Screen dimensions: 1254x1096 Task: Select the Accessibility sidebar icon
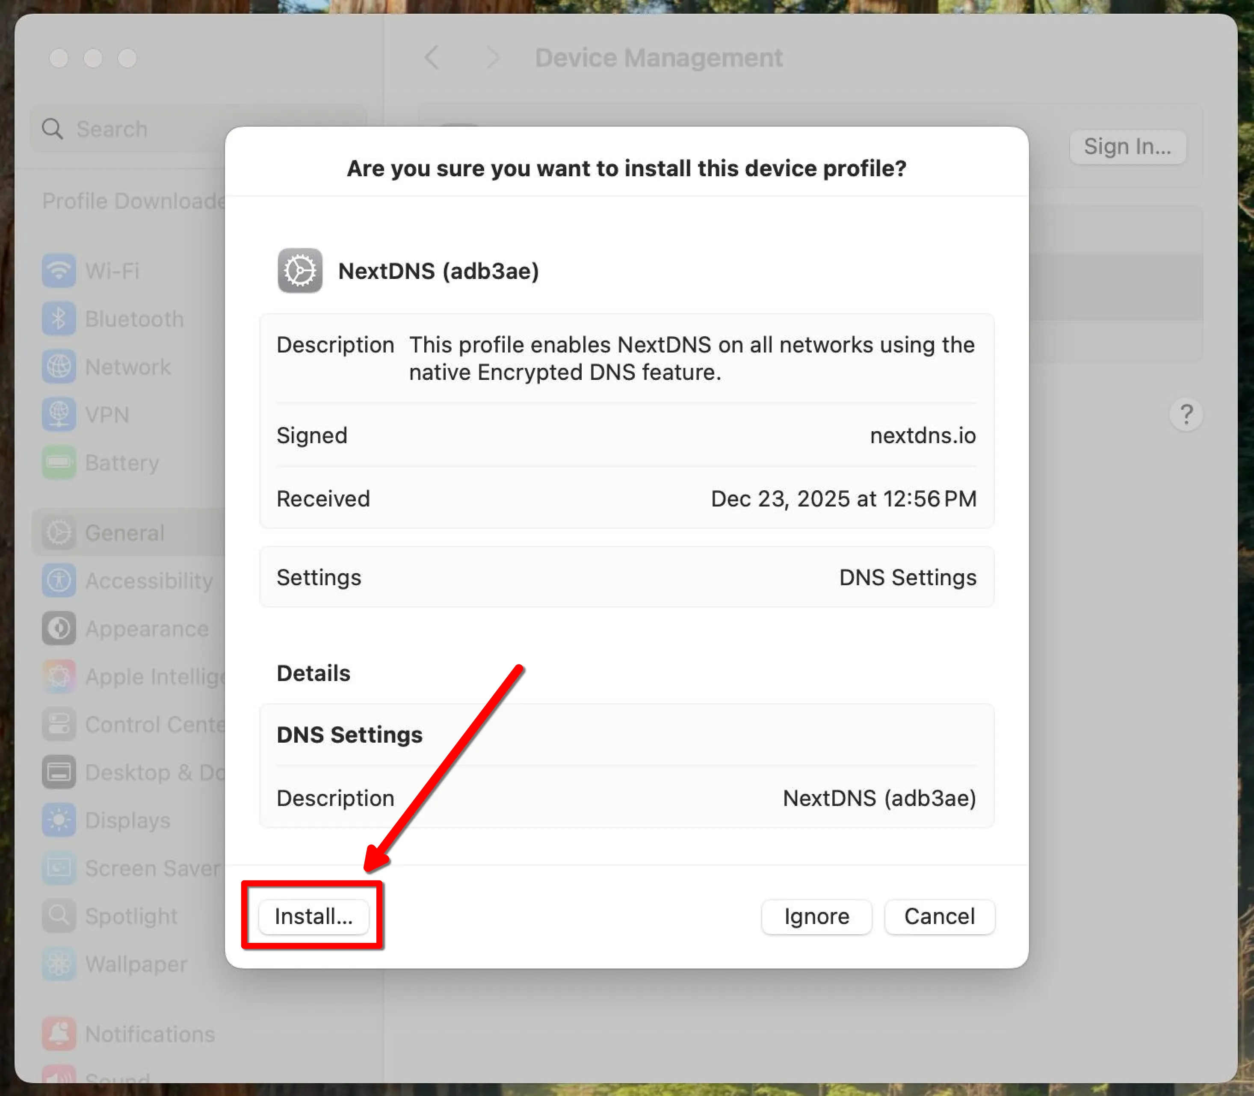click(59, 581)
